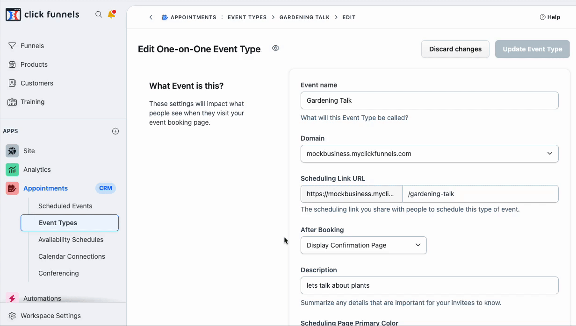The width and height of the screenshot is (576, 326).
Task: Open the search magnifier icon
Action: [99, 14]
